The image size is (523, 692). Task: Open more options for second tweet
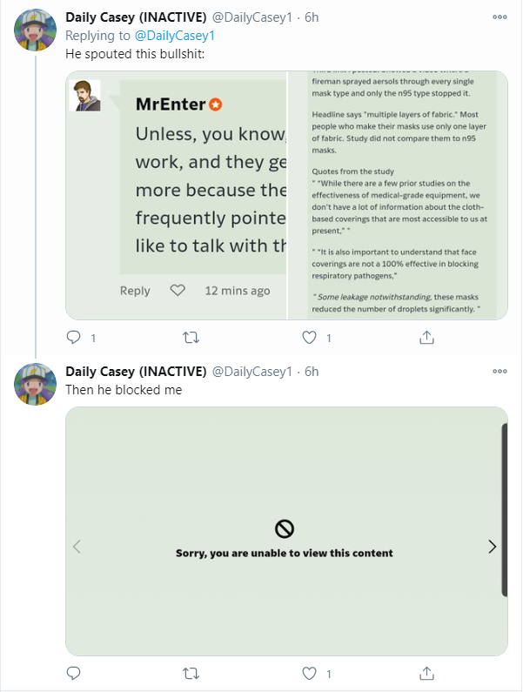pyautogui.click(x=499, y=371)
